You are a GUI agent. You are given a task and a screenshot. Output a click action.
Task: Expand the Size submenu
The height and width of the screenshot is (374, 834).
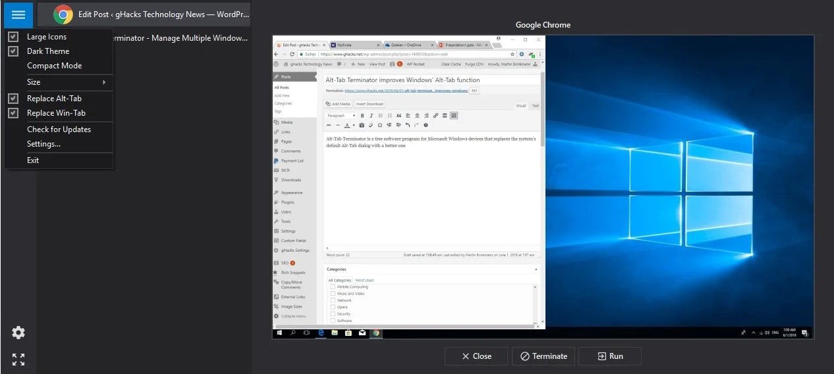[x=59, y=82]
